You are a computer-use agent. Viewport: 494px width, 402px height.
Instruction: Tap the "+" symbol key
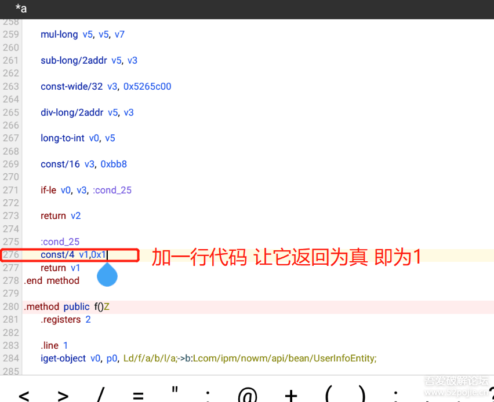(x=290, y=394)
